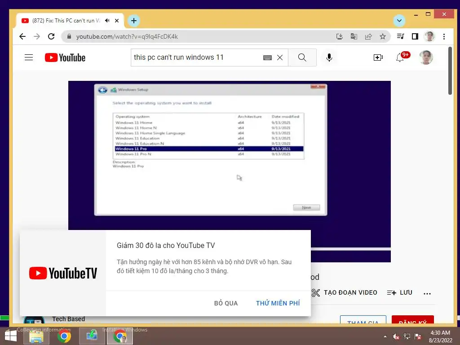The height and width of the screenshot is (345, 460).
Task: Click the browser forward arrow
Action: pyautogui.click(x=37, y=36)
